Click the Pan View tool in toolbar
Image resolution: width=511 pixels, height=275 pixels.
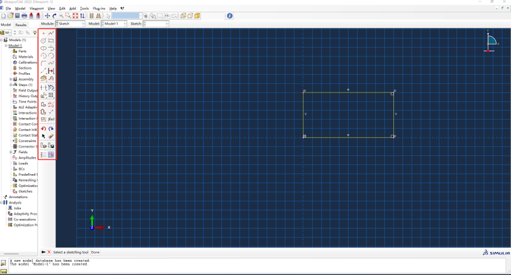click(x=47, y=15)
